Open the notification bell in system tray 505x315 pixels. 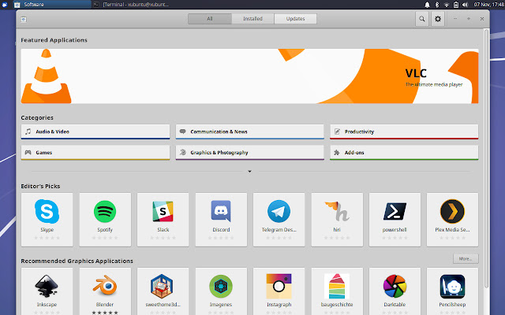coord(427,5)
